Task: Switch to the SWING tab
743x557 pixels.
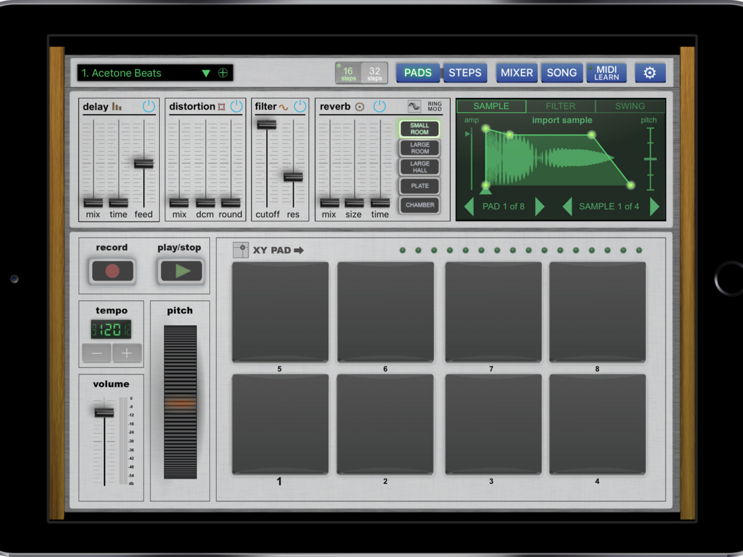Action: (630, 106)
